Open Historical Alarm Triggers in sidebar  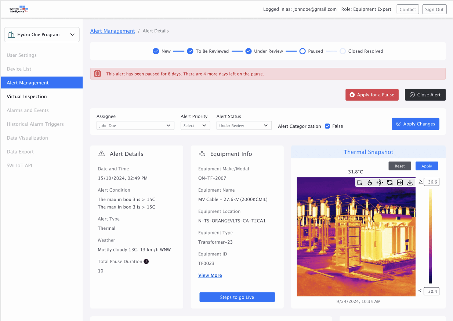coord(35,124)
